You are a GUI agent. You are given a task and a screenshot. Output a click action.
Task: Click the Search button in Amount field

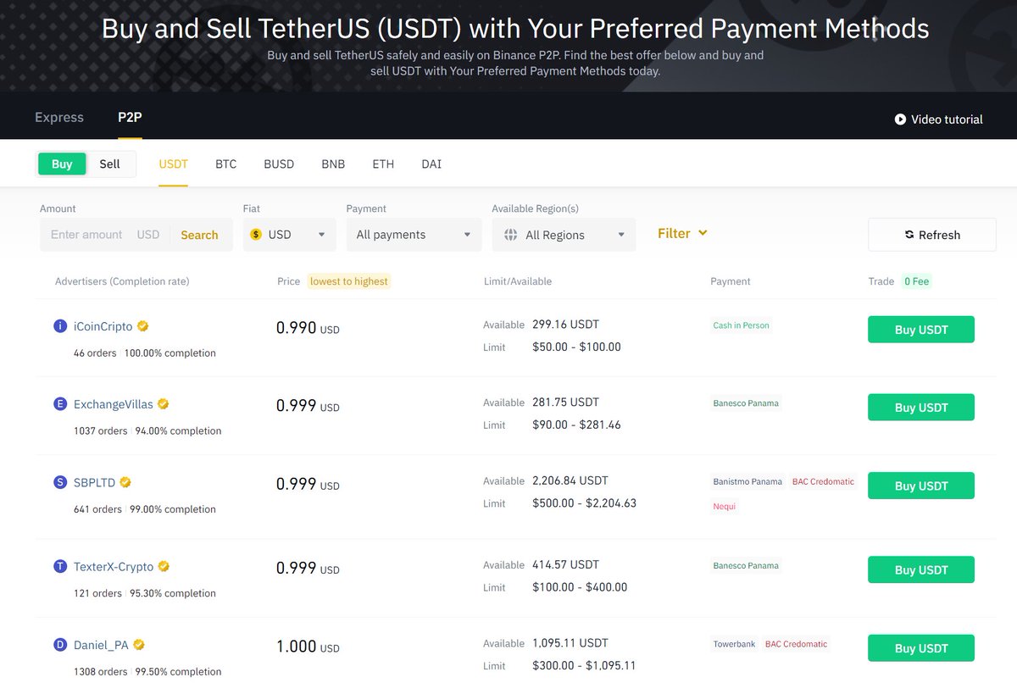tap(199, 235)
